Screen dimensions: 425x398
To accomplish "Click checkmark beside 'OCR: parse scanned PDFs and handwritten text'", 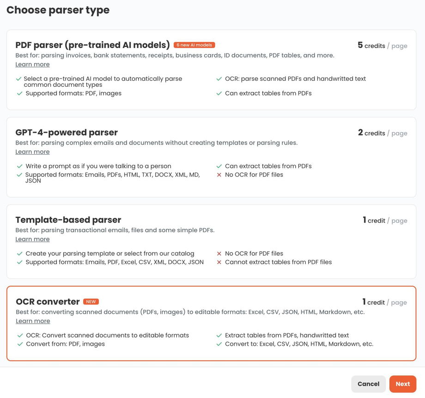I will click(219, 79).
